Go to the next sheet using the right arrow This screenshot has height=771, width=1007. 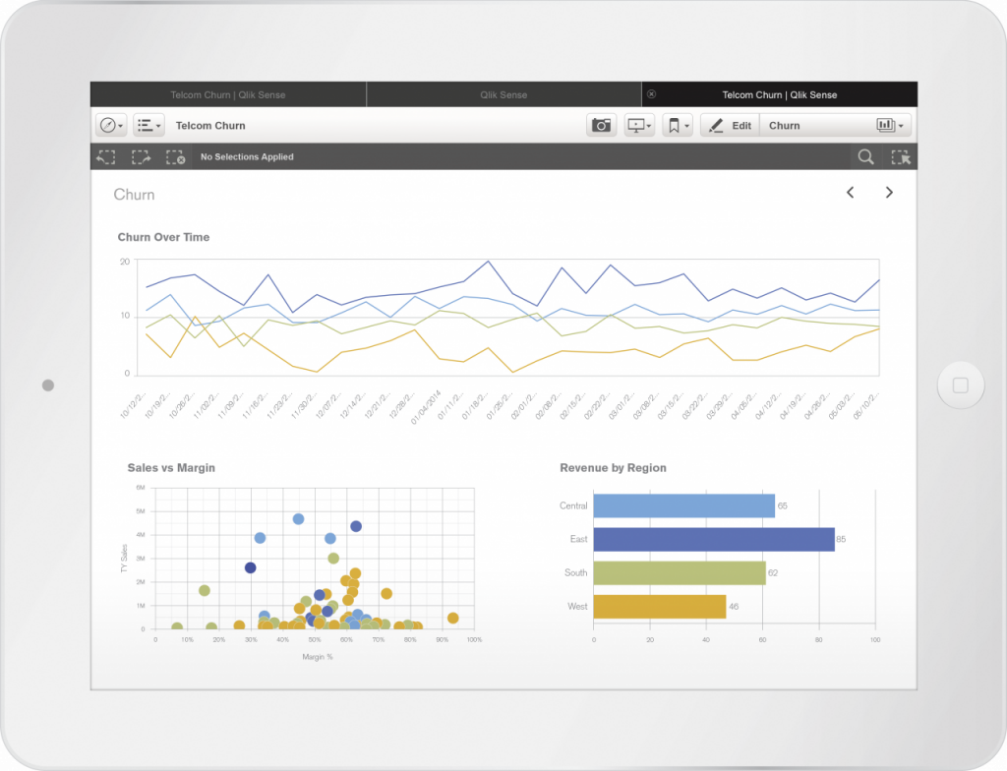pos(889,193)
